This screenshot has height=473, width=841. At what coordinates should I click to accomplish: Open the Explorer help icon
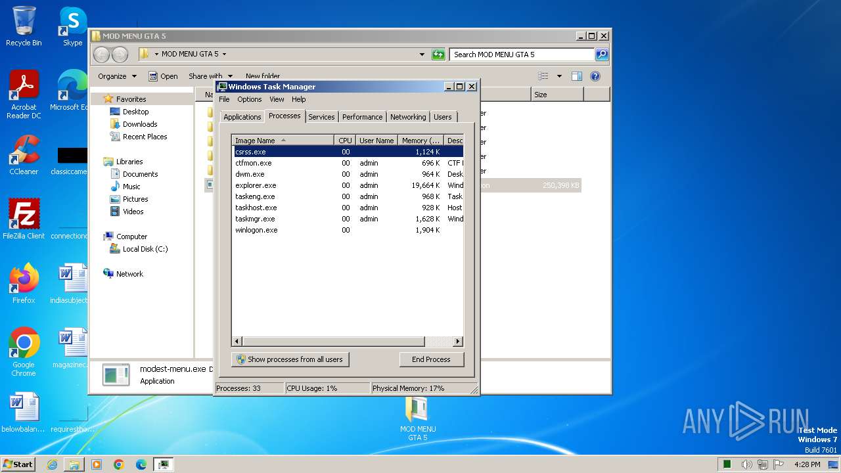pos(595,76)
